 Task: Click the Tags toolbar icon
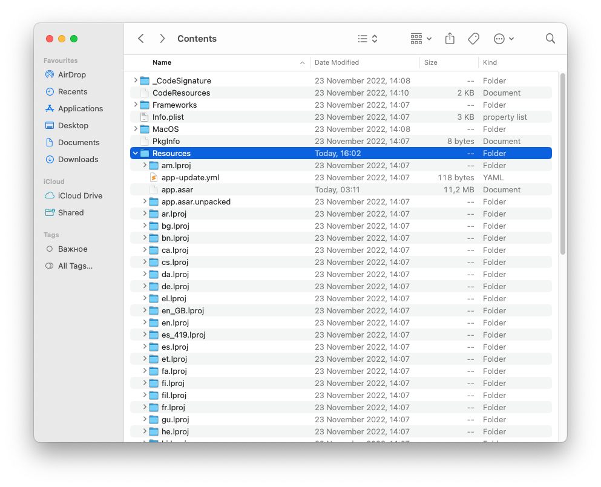pyautogui.click(x=474, y=39)
